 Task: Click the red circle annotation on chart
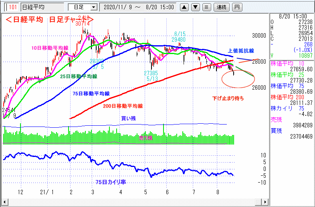[236, 79]
